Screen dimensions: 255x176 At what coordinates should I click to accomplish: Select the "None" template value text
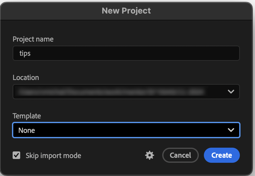point(27,130)
